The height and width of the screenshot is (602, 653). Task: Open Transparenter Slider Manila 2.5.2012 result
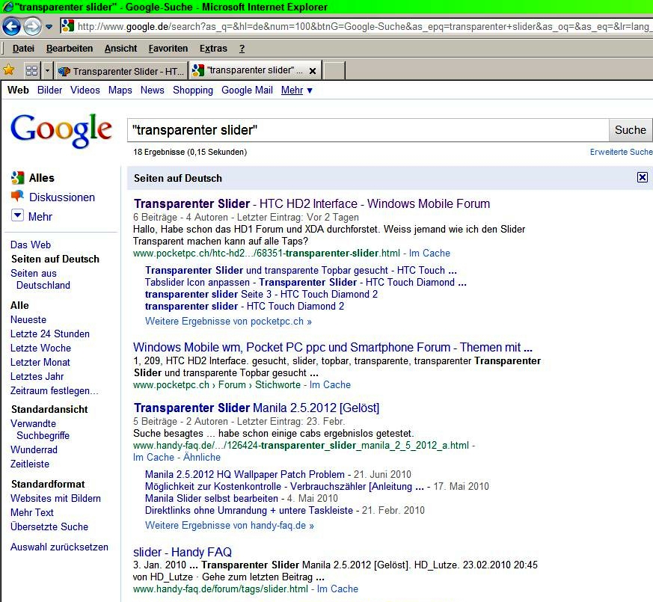(x=257, y=408)
